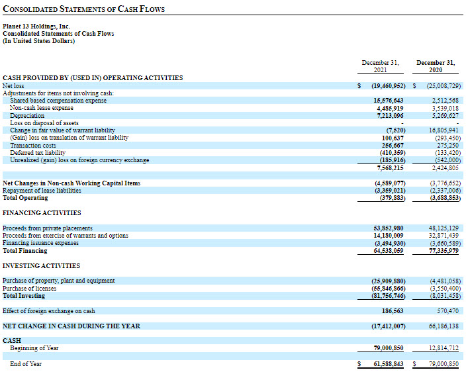Viewport: 466px width, 374px height.
Task: Click the Change in fair value of warrant liability row
Action: pos(62,130)
